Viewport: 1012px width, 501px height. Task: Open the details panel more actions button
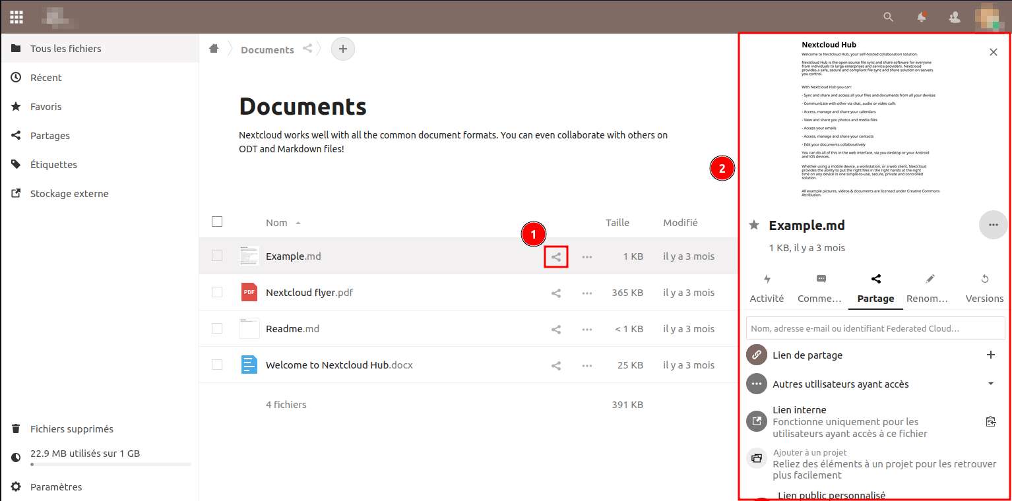pos(994,225)
